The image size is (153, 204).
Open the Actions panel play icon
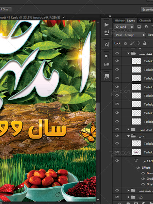pos(106,25)
